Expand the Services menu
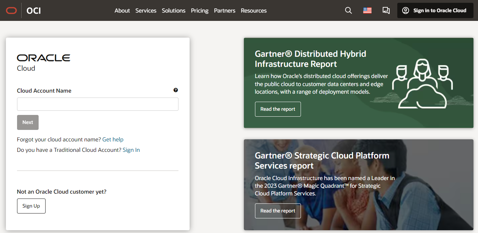 (x=146, y=10)
